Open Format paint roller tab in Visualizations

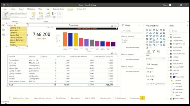(x=154, y=52)
